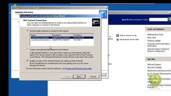The height and width of the screenshot is (96, 171).
Task: Click the Description column header
Action: 61,35
